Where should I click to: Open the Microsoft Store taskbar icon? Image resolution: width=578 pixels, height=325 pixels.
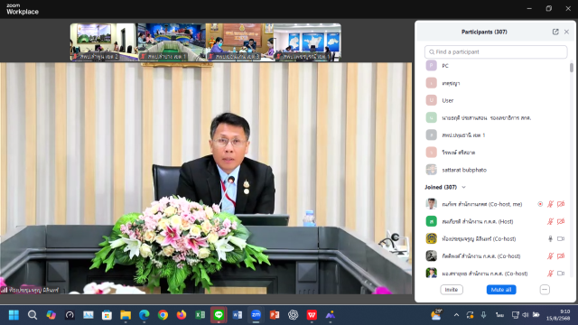coord(107,315)
